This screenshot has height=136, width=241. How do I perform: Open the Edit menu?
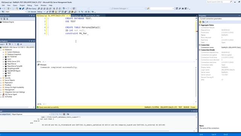pyautogui.click(x=3, y=5)
